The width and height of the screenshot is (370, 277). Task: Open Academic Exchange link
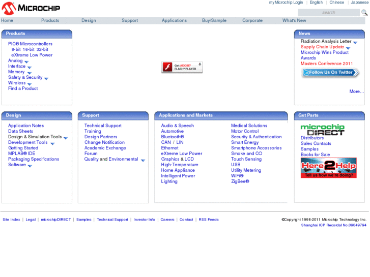[105, 148]
